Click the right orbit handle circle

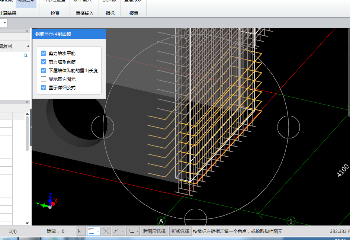point(289,127)
